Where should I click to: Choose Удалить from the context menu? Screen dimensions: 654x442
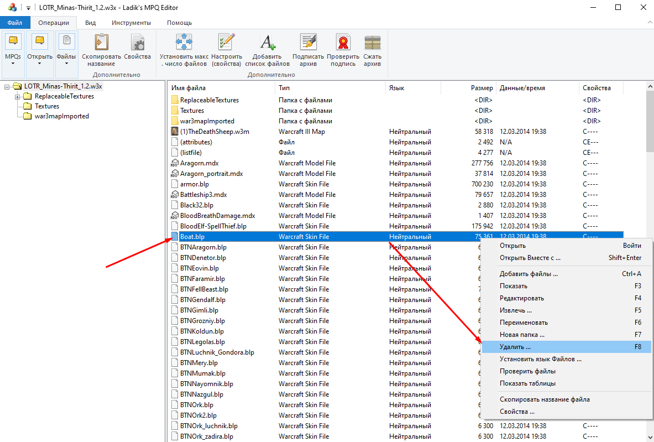coord(515,347)
